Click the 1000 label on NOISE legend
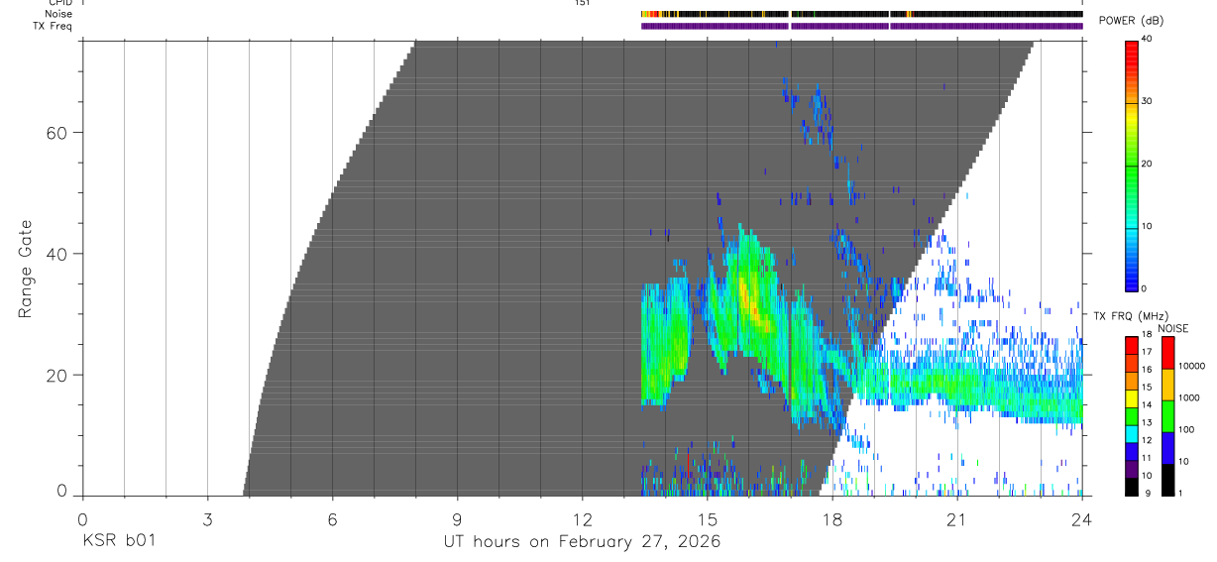This screenshot has height=562, width=1217. (1189, 397)
